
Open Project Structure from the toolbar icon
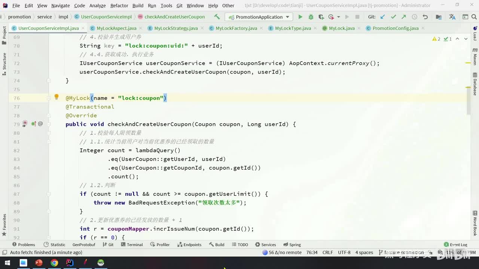click(439, 17)
